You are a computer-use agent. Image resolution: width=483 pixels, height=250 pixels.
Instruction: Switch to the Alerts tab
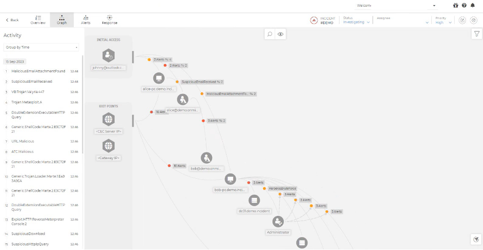click(x=86, y=20)
